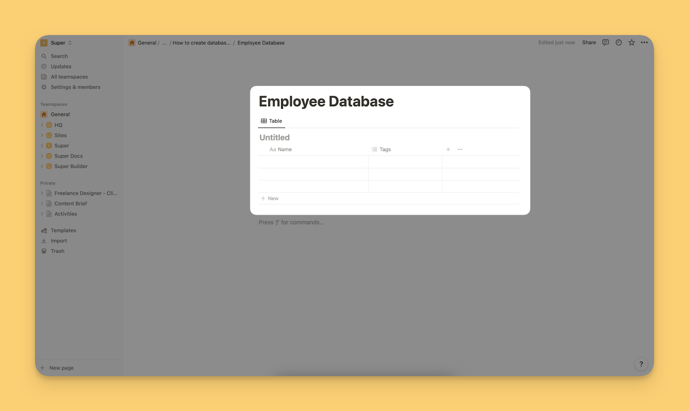Expand the HQ teamspace chevron
The width and height of the screenshot is (689, 411).
click(42, 125)
